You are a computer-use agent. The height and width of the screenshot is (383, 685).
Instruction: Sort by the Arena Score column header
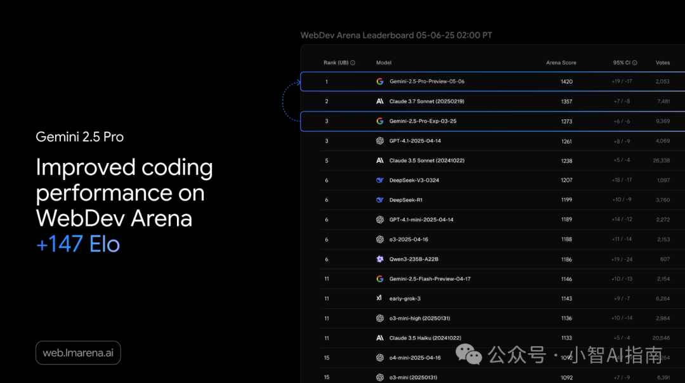click(561, 63)
